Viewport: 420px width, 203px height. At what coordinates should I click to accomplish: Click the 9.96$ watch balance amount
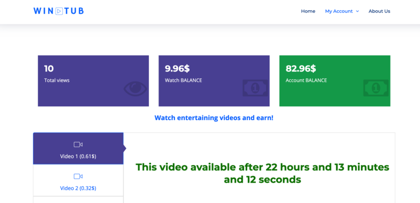click(x=177, y=69)
